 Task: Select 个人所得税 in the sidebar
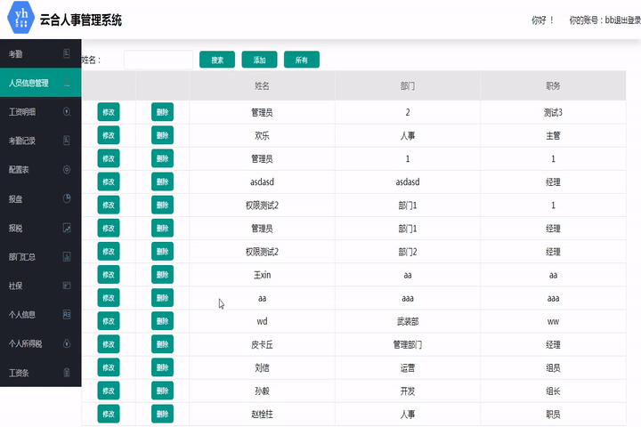click(26, 343)
